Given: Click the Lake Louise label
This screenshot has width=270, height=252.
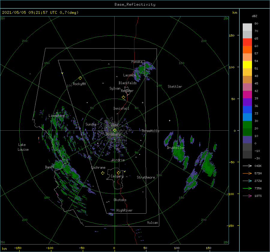Looking at the screenshot, I should (23, 147).
